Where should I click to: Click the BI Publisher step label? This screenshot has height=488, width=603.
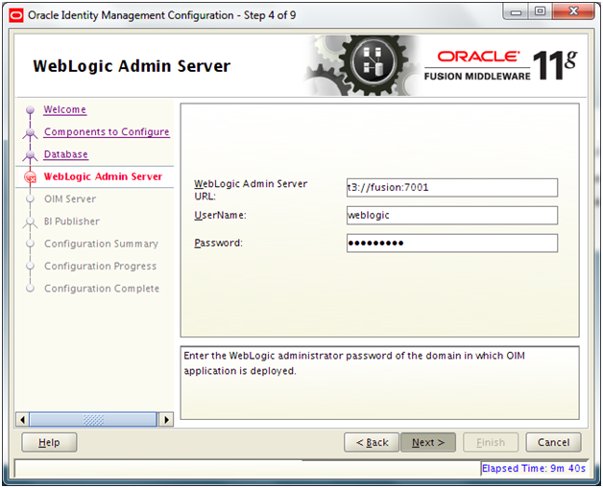point(71,221)
